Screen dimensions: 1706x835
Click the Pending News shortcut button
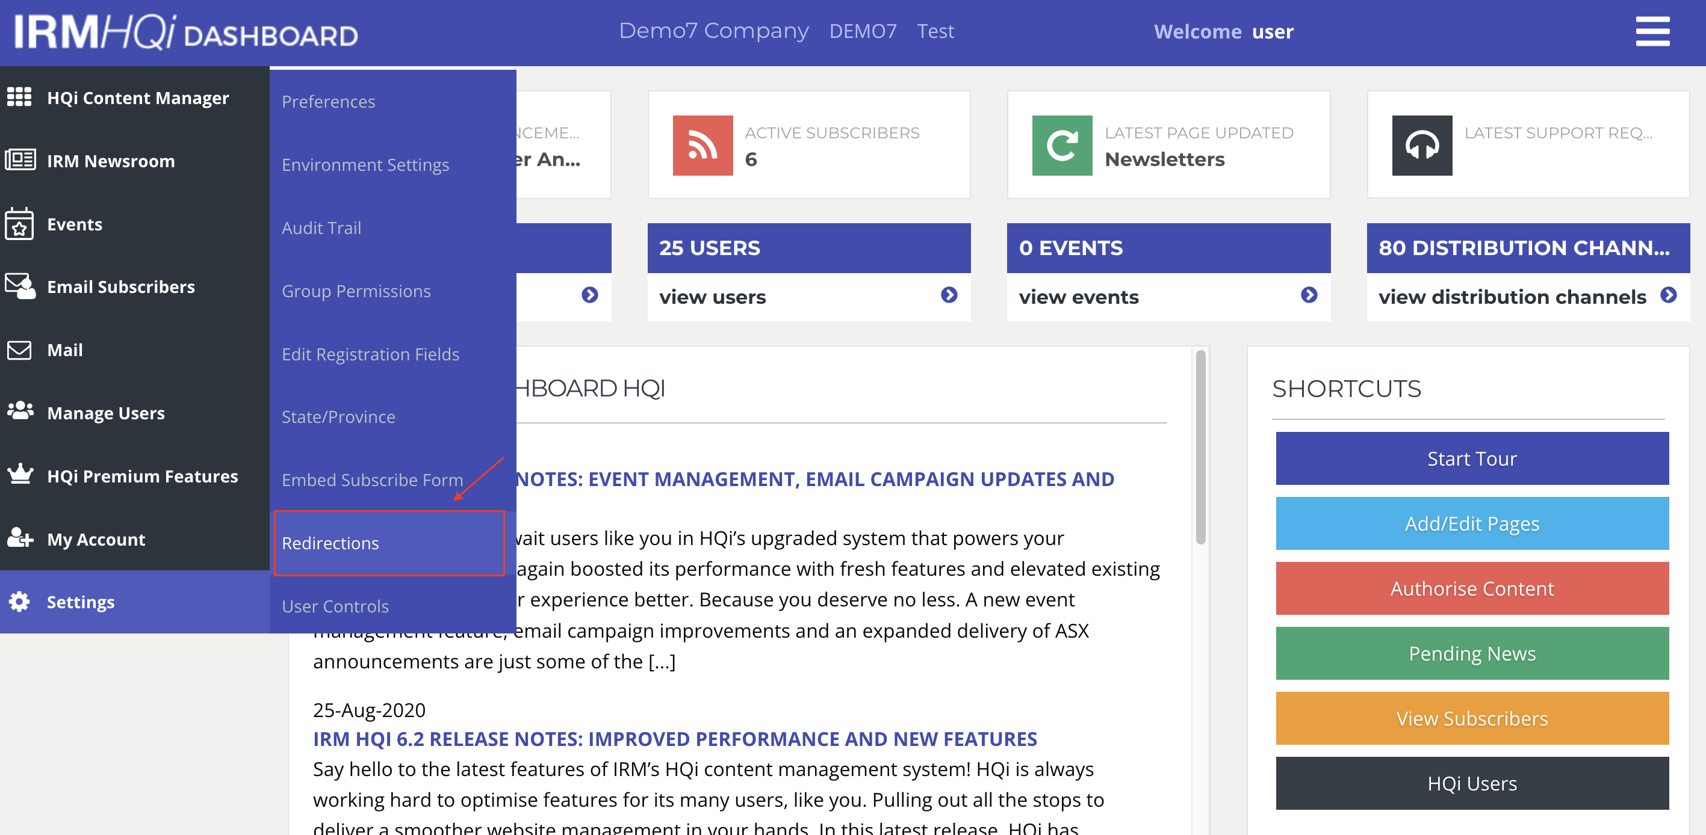tap(1472, 653)
